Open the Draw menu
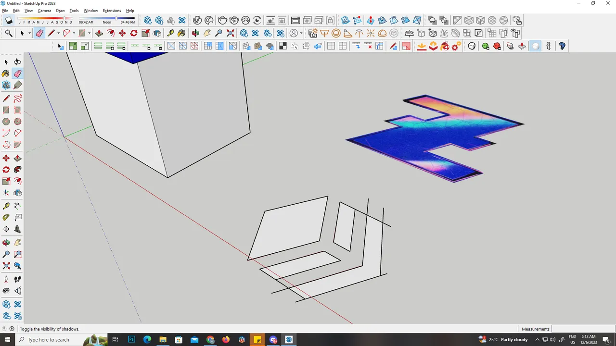The height and width of the screenshot is (346, 616). [60, 11]
